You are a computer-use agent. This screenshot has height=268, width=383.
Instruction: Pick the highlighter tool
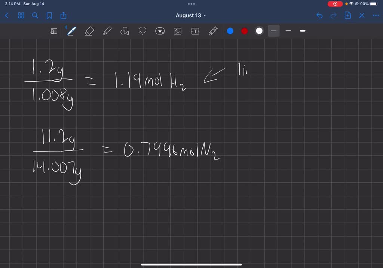107,31
